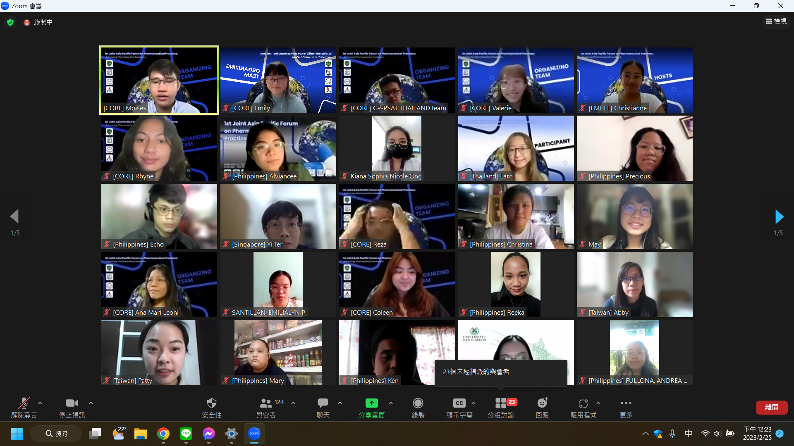The width and height of the screenshot is (794, 446).
Task: Click the red Leave button (離開)
Action: (x=771, y=407)
